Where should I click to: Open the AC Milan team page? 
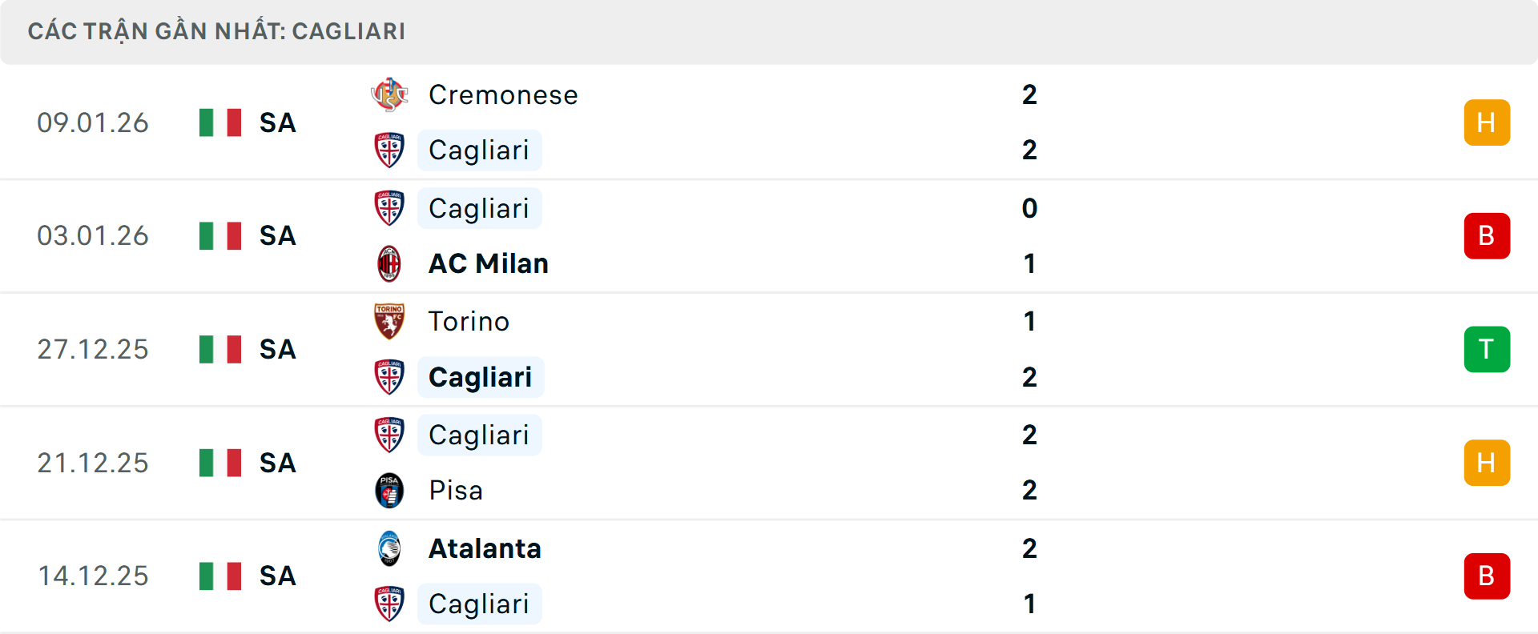(x=489, y=263)
